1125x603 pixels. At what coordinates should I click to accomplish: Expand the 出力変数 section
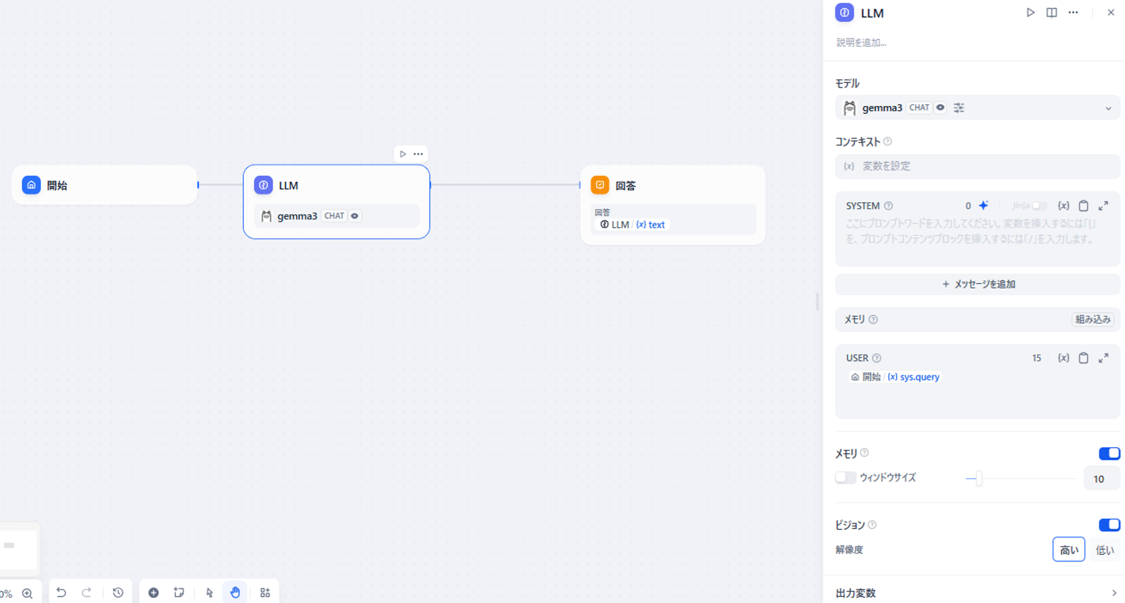(978, 593)
